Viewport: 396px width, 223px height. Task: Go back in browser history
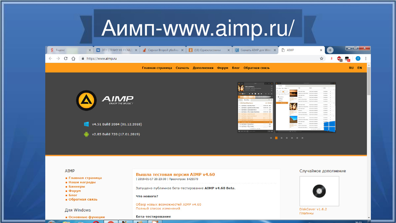50,58
